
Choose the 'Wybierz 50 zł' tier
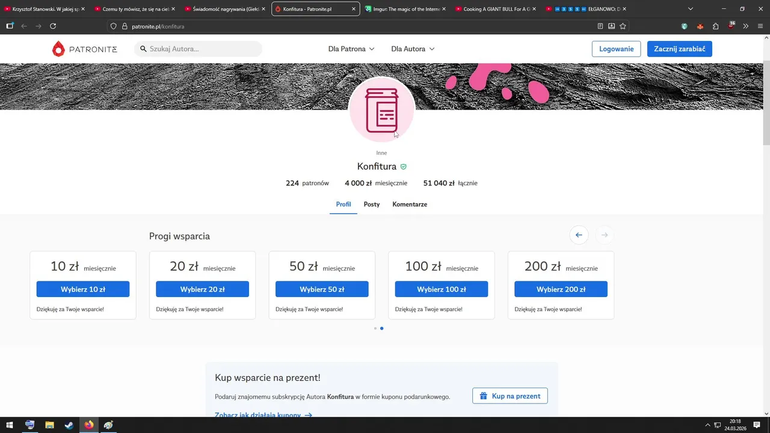coord(322,289)
